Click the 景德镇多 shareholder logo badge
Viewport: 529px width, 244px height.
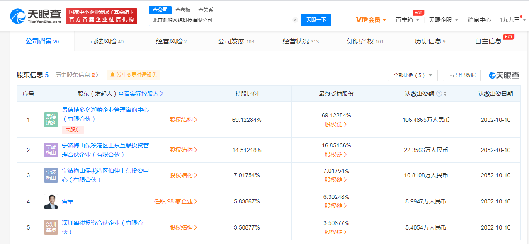51,120
